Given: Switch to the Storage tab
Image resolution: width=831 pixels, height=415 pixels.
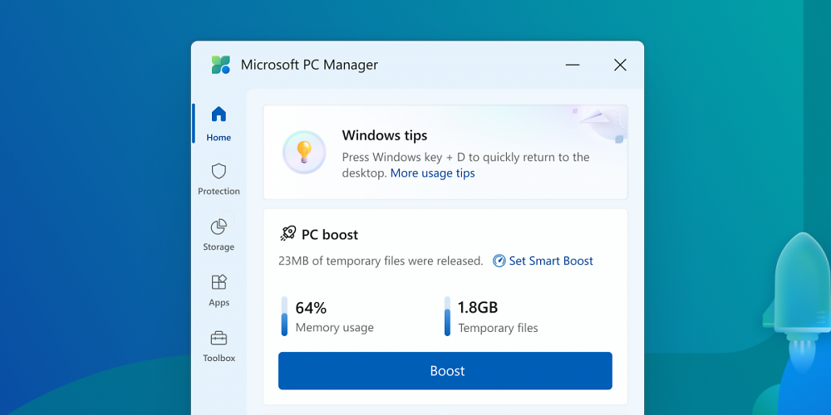Looking at the screenshot, I should pos(219,235).
